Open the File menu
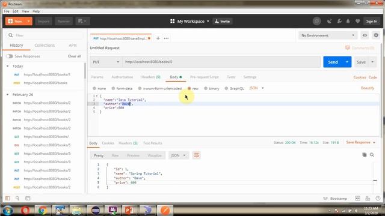Viewport: 385px width, 216px height. (x=7, y=11)
